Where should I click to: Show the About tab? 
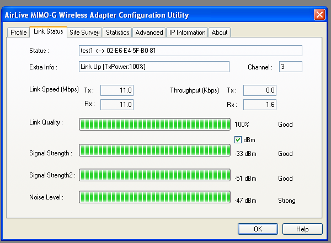click(220, 33)
